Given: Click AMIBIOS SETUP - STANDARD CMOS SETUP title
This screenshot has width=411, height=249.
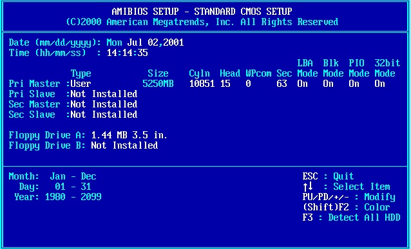Looking at the screenshot, I should pos(202,12).
